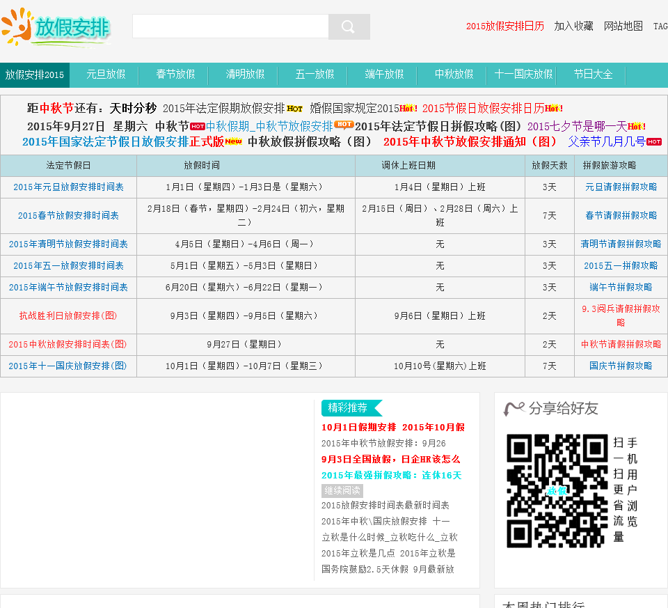This screenshot has width=668, height=608.
Task: Go to 节日大全 in the navigation bar
Action: point(593,75)
